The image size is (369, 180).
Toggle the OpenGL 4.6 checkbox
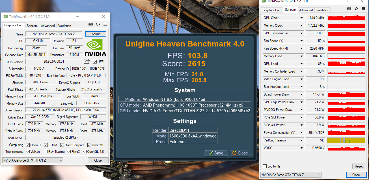[85, 152]
